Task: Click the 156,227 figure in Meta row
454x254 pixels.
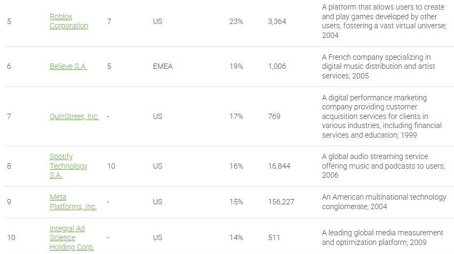Action: coord(281,202)
